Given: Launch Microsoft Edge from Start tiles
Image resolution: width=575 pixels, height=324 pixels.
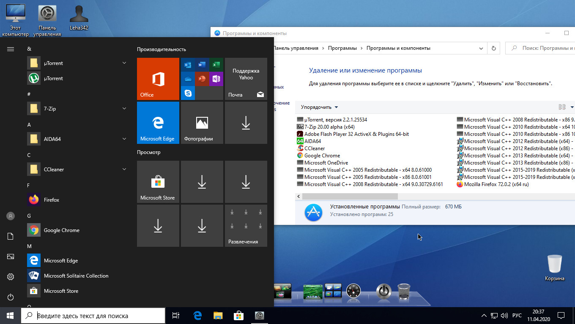Looking at the screenshot, I should 158,123.
